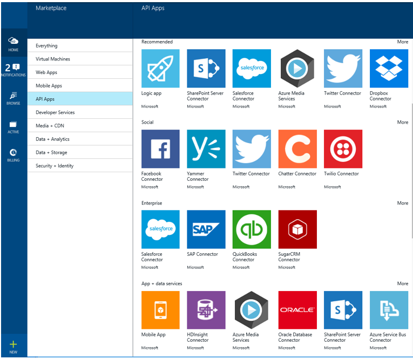
Task: Select the QuickBooks Connector icon
Action: (252, 229)
